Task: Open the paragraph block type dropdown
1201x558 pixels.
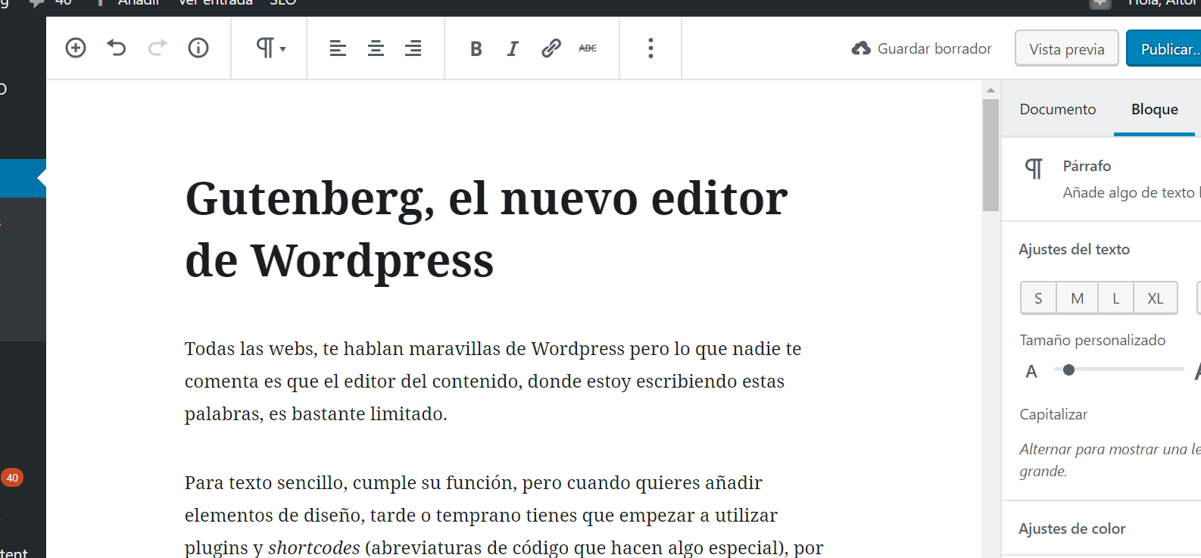Action: [270, 48]
